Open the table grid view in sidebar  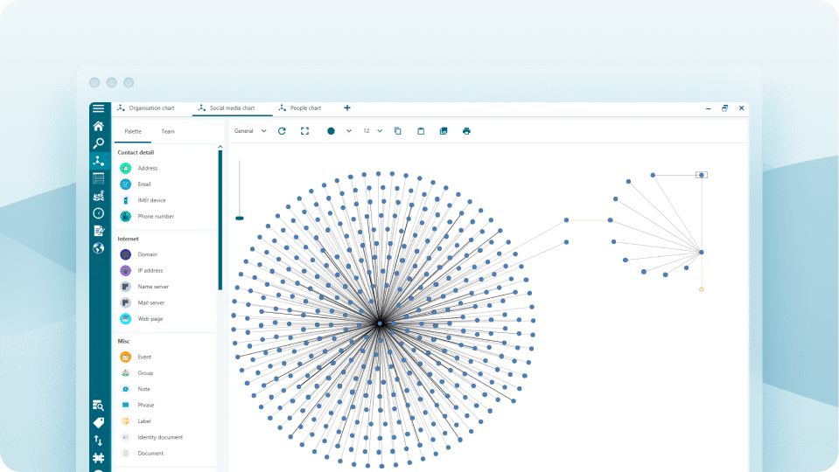pyautogui.click(x=99, y=178)
